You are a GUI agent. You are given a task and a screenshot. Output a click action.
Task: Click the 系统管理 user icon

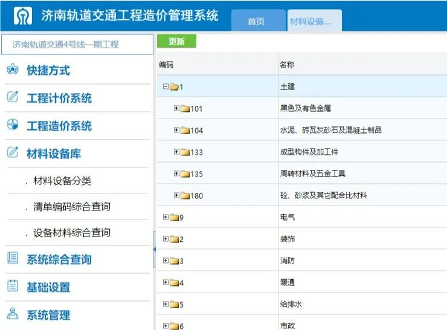coord(13,314)
